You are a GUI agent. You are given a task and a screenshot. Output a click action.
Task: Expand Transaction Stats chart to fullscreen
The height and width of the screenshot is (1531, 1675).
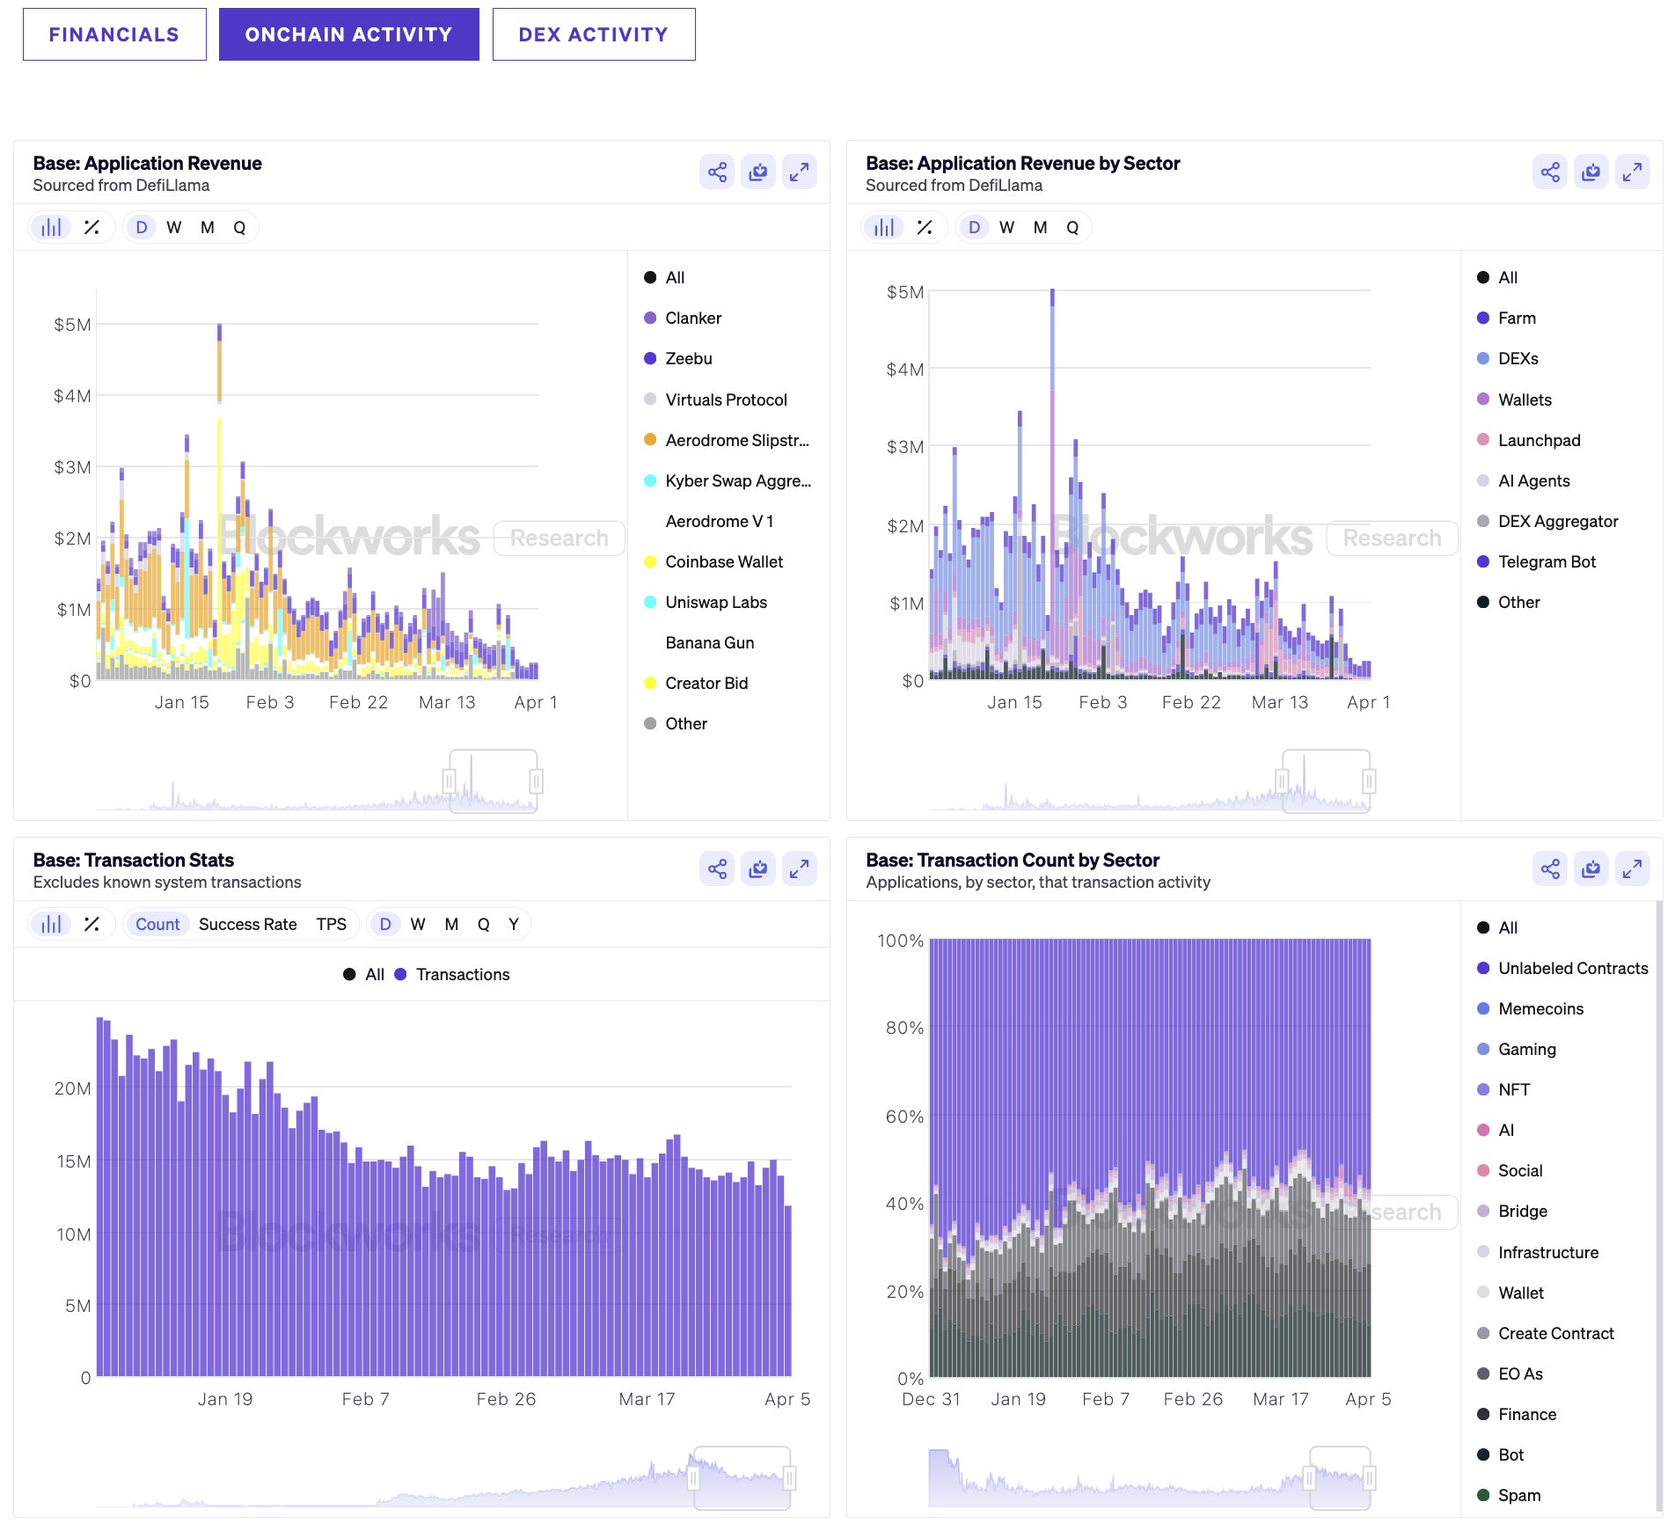click(800, 868)
